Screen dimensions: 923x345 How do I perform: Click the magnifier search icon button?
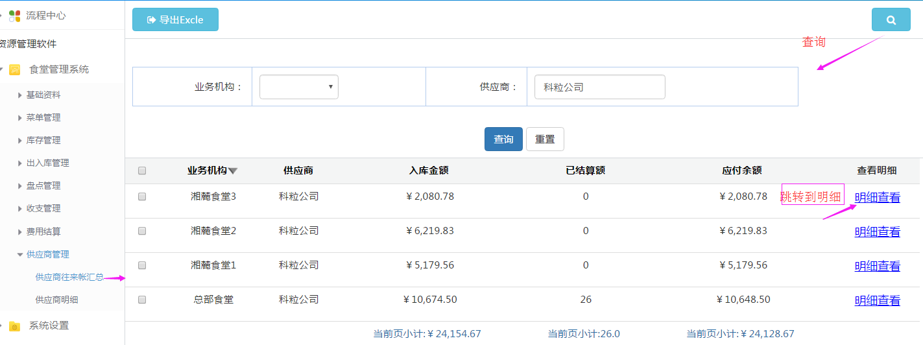(891, 19)
